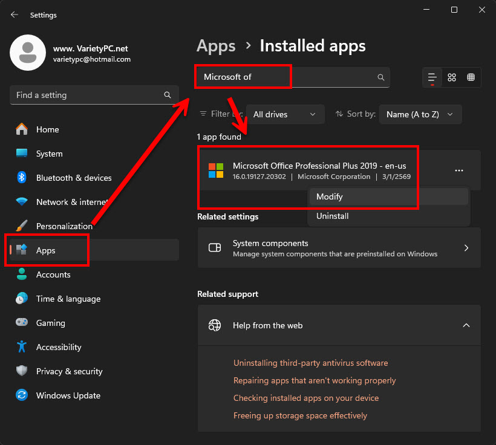Screen dimensions: 496x445
Task: Click the Bluetooth icon in sidebar
Action: tap(22, 178)
